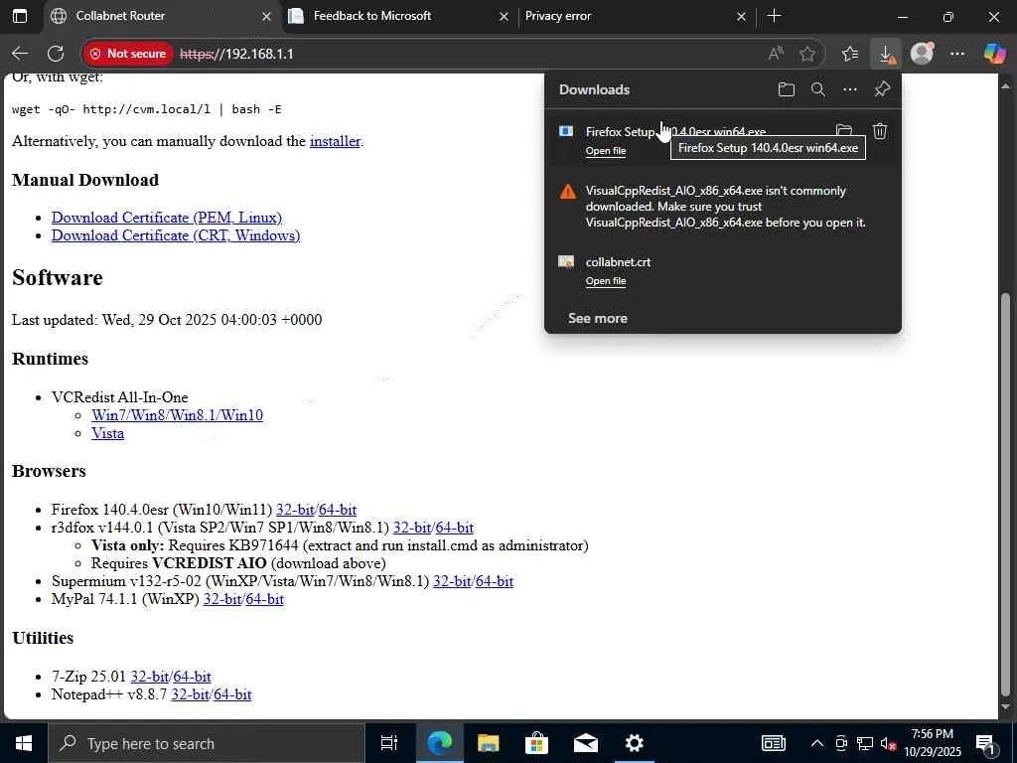Open the profile avatar icon
1017x763 pixels.
[x=922, y=54]
